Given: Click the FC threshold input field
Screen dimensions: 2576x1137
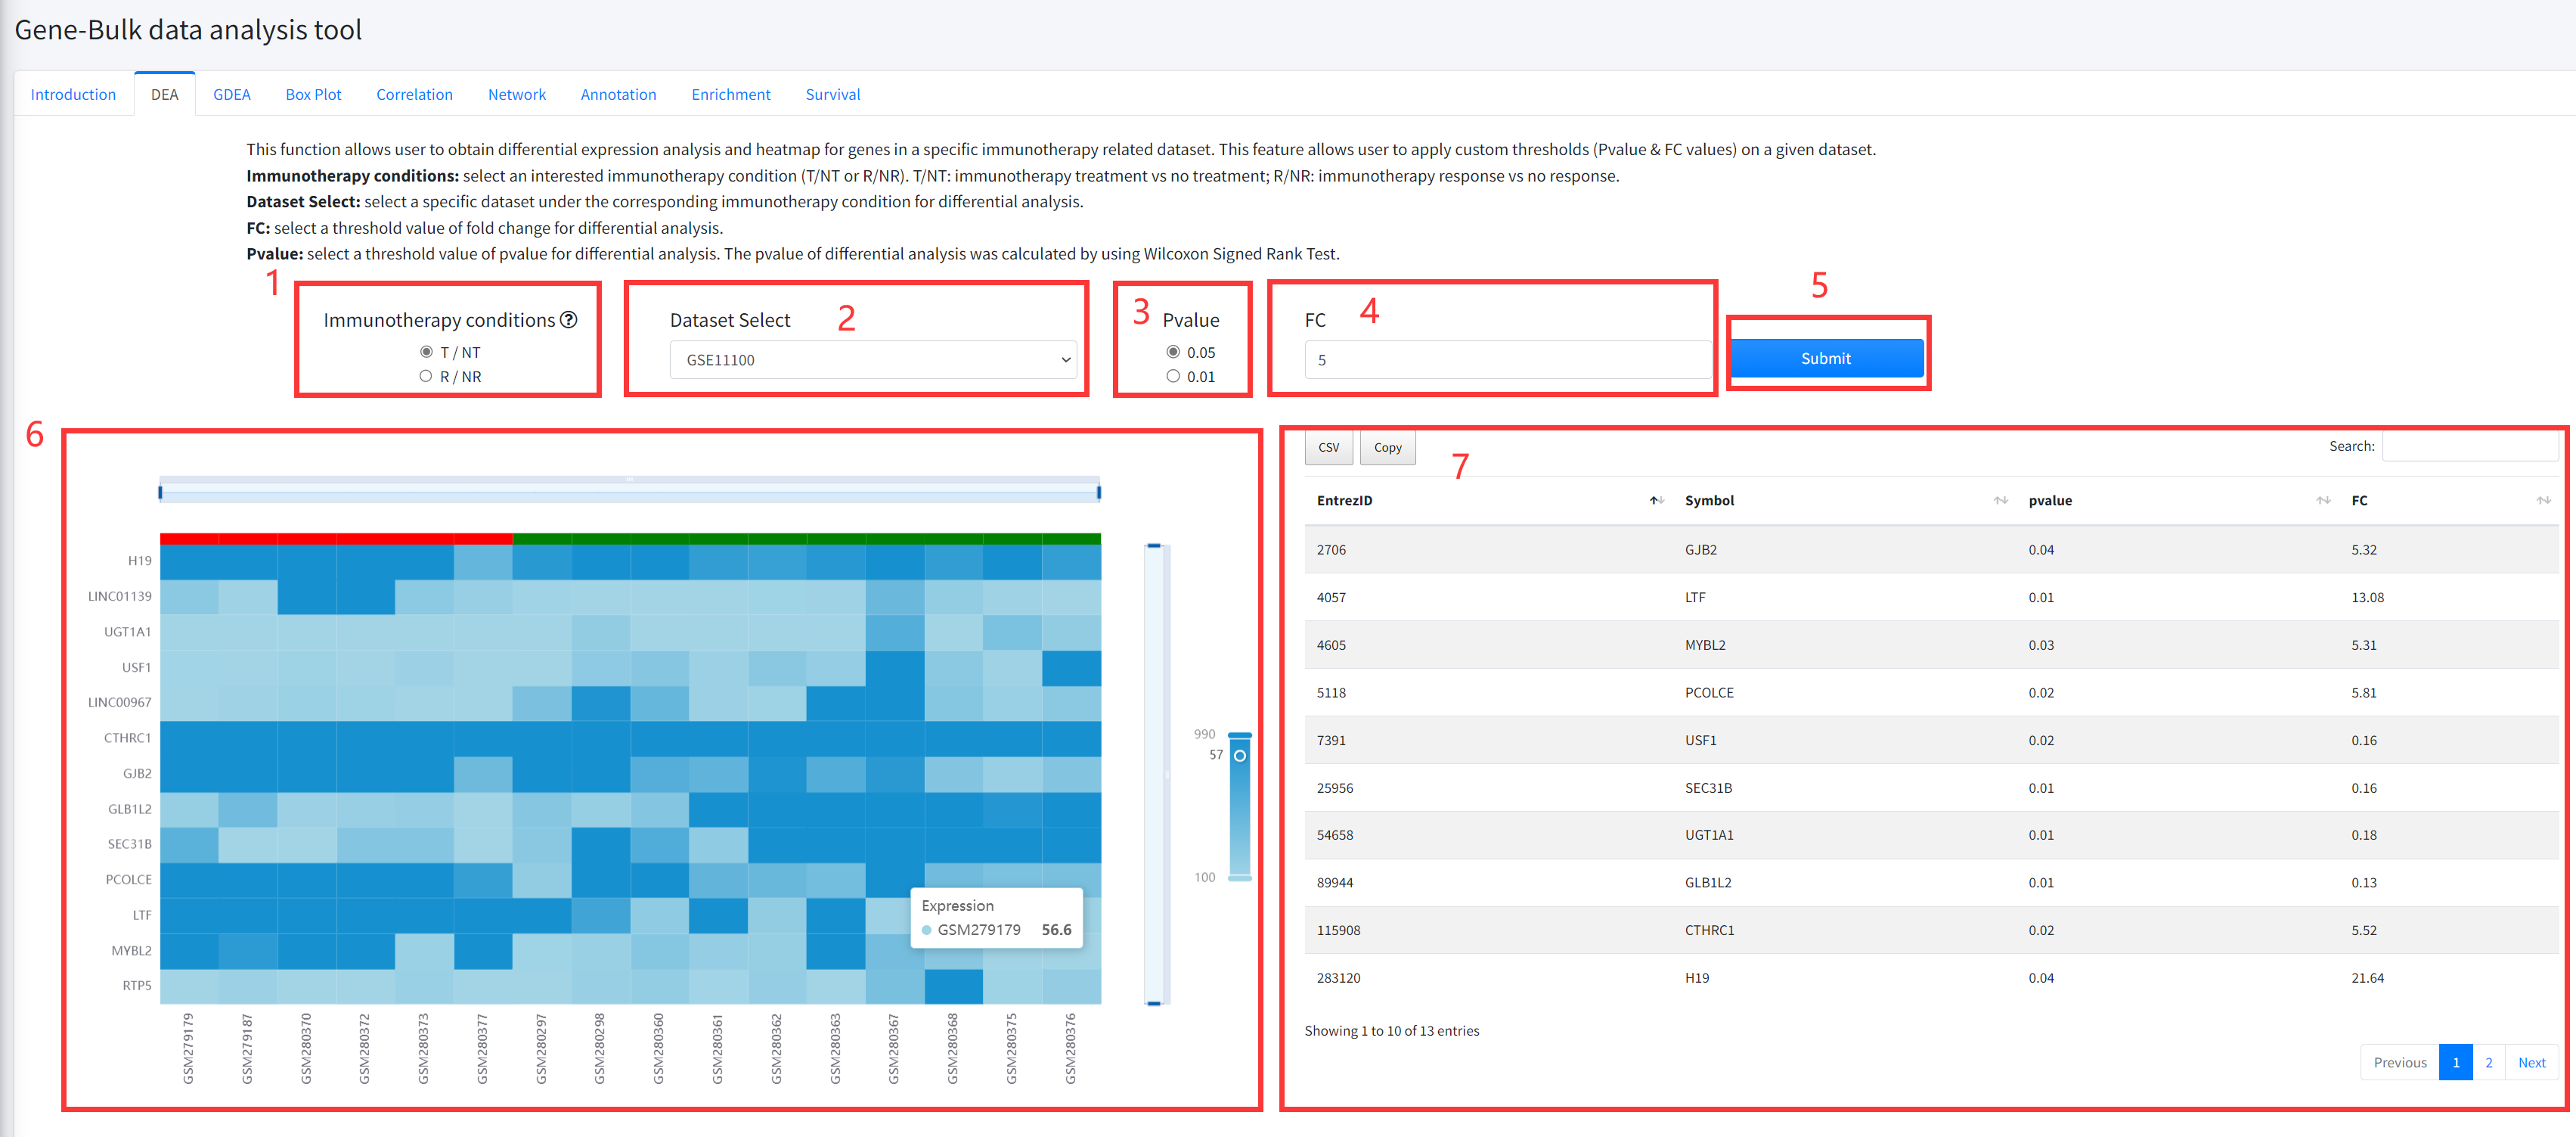Looking at the screenshot, I should coord(1506,359).
